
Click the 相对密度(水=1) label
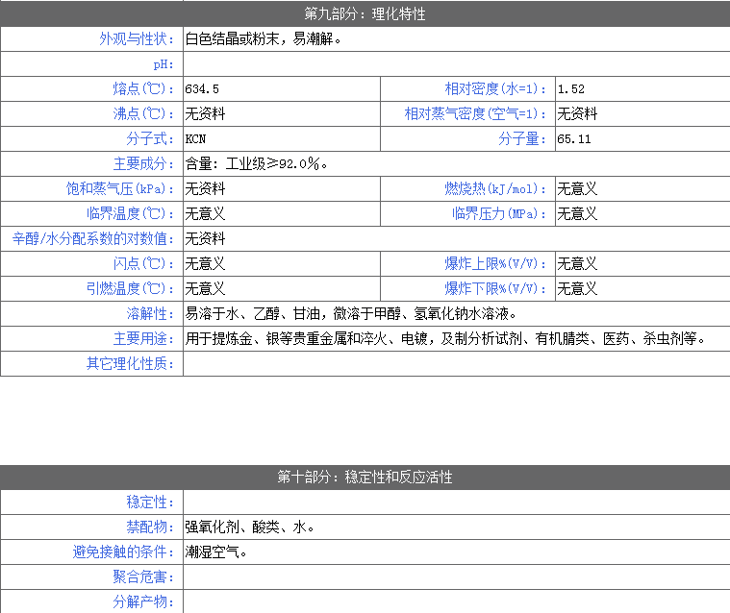pyautogui.click(x=497, y=89)
